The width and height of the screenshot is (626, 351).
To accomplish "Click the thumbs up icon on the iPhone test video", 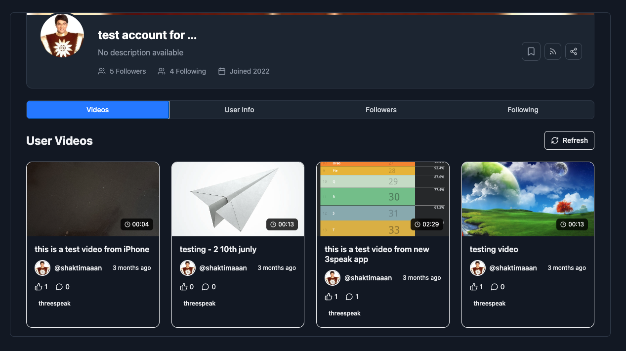I will [x=39, y=286].
